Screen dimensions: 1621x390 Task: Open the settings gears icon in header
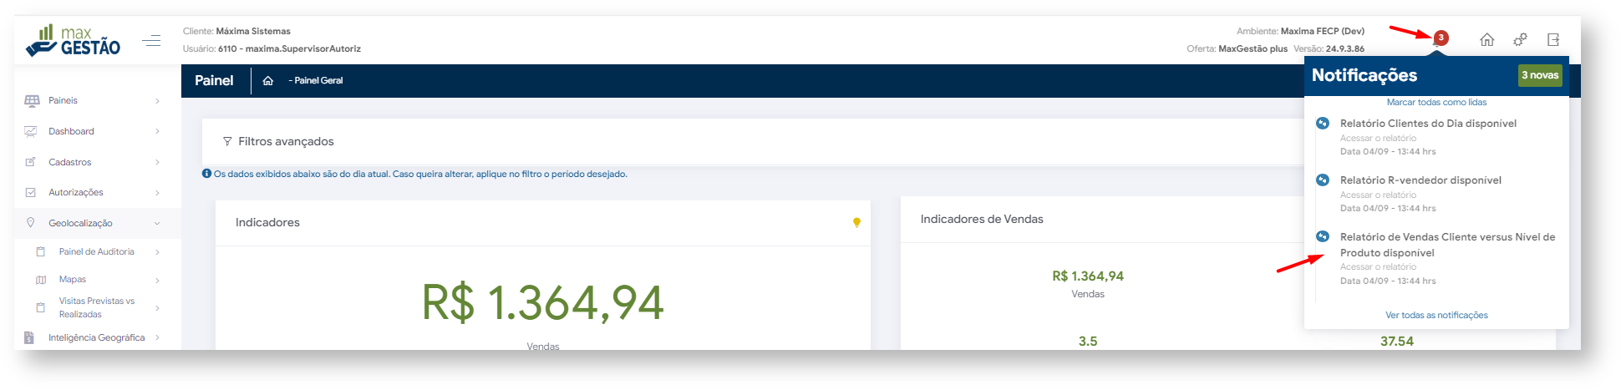(x=1520, y=39)
